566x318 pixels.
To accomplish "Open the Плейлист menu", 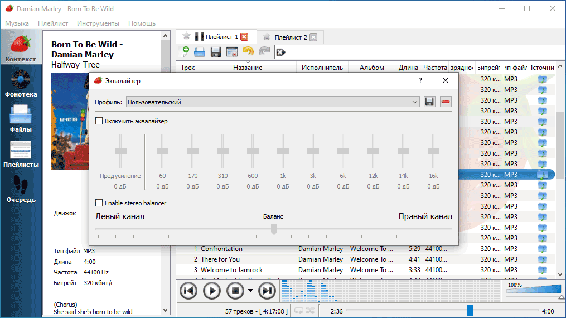I will click(x=53, y=23).
